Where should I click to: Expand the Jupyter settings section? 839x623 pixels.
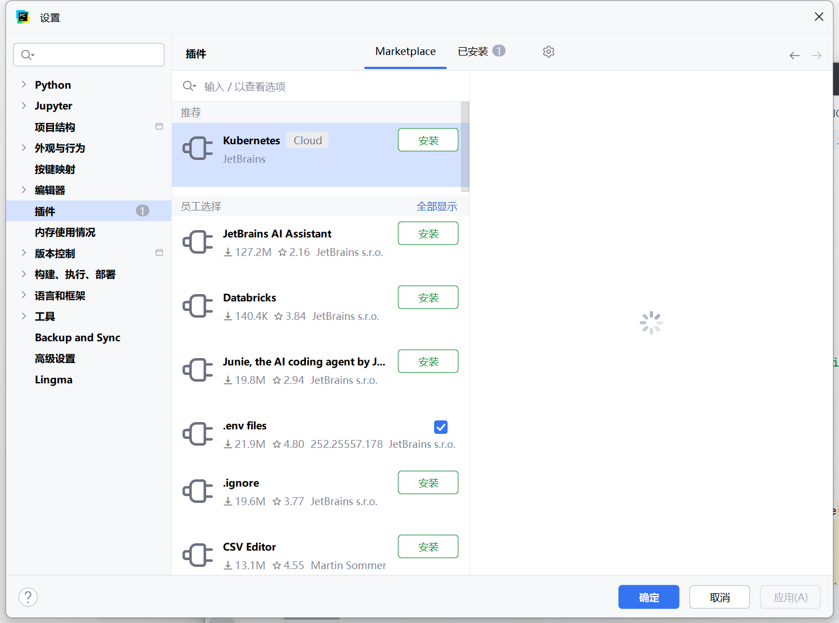pos(24,106)
